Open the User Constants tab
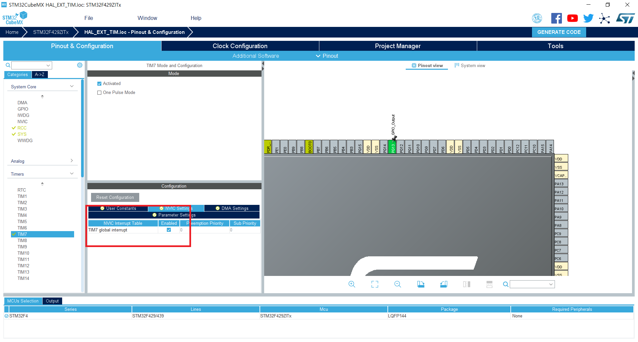This screenshot has width=638, height=342. click(118, 208)
